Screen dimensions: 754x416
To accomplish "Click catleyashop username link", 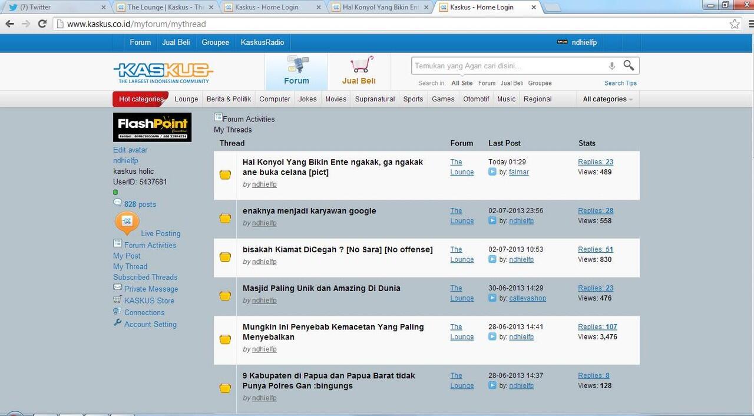I will tap(528, 298).
